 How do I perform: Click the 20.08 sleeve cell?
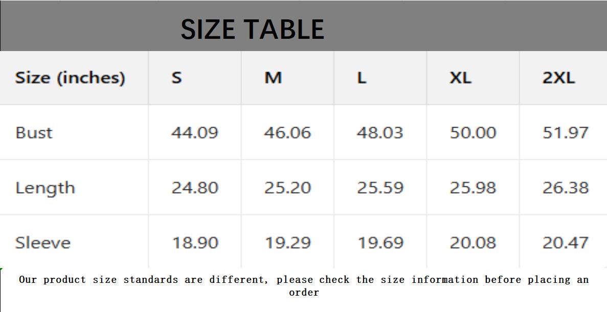click(x=473, y=243)
